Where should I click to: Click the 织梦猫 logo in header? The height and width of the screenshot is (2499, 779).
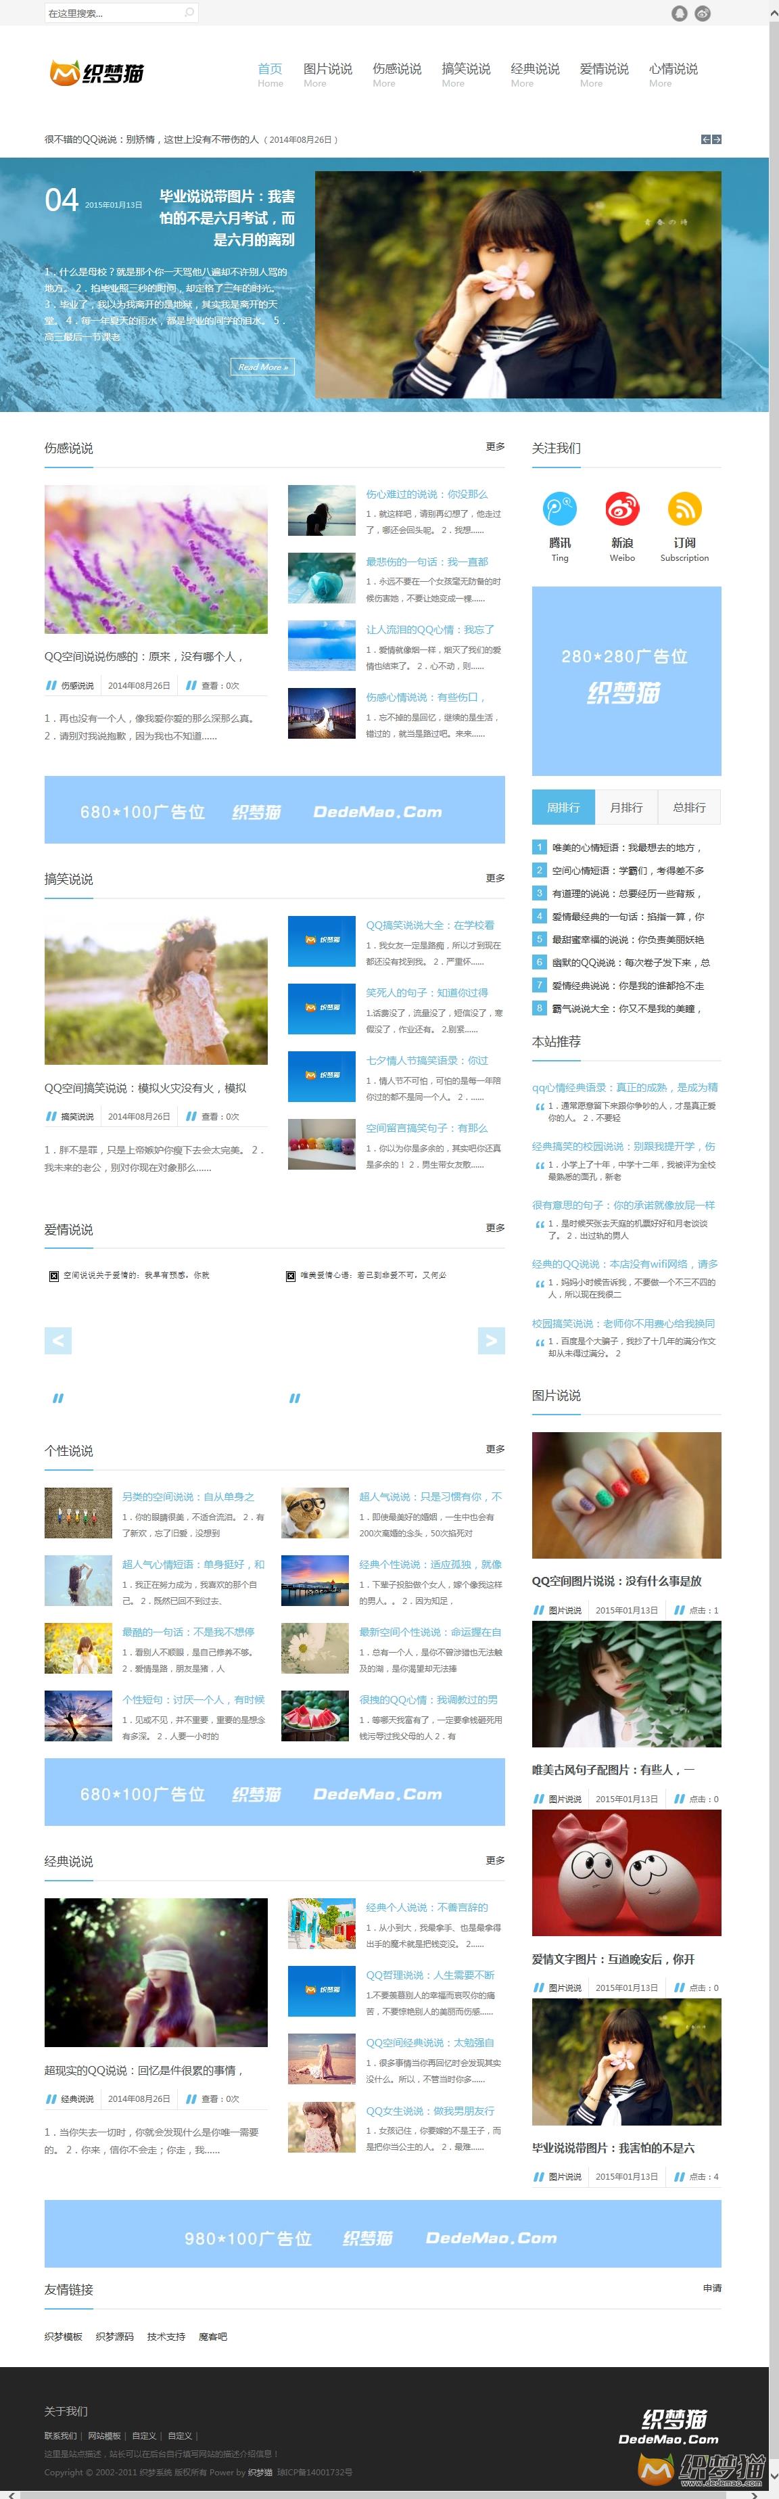[96, 73]
